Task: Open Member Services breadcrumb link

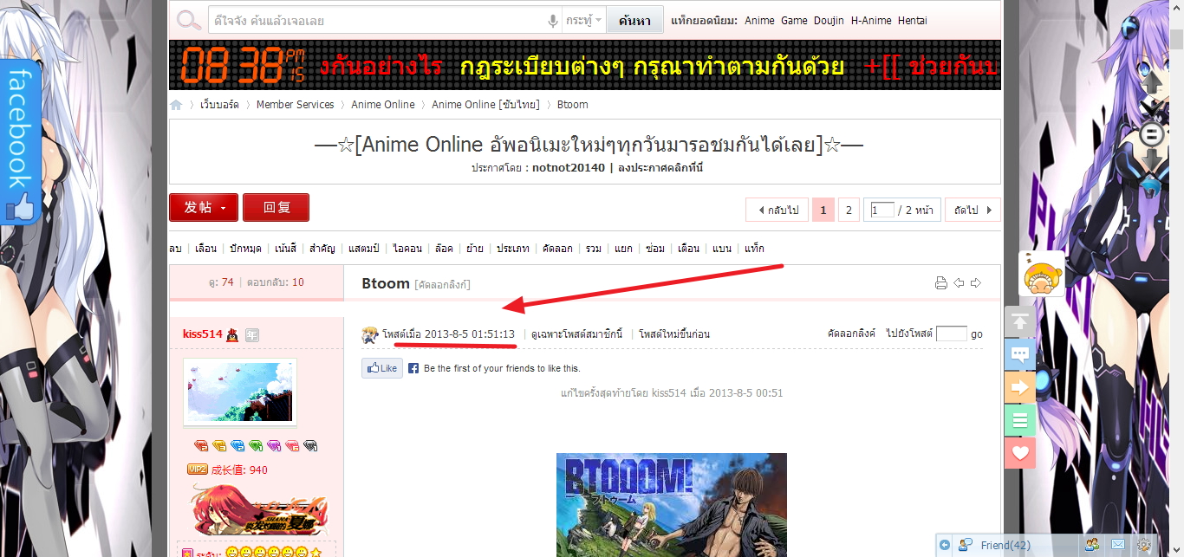Action: [295, 105]
